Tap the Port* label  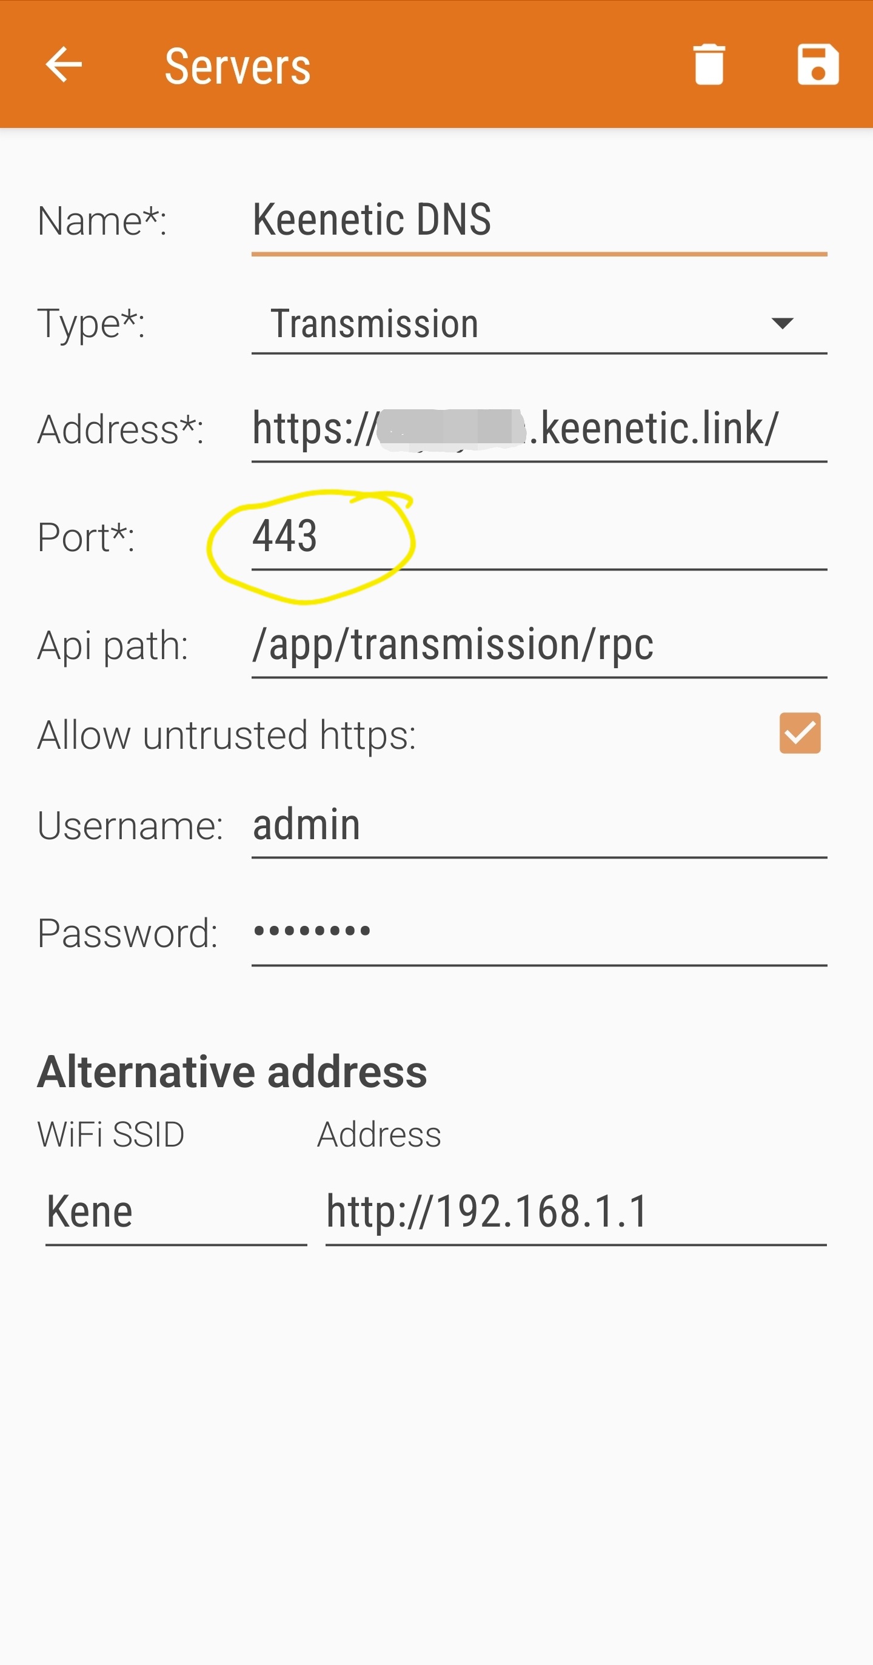pos(86,537)
